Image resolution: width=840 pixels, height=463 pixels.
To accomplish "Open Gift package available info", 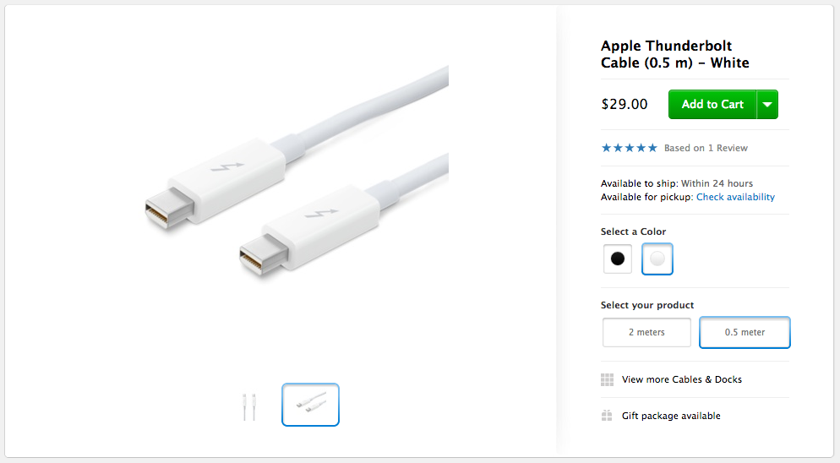I will pos(671,416).
